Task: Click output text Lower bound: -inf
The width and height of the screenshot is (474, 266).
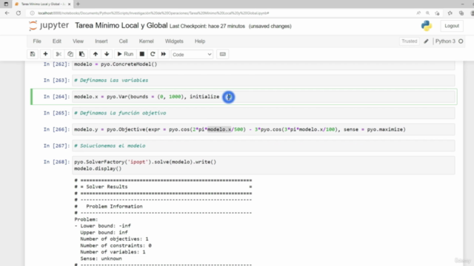Action: (105, 226)
